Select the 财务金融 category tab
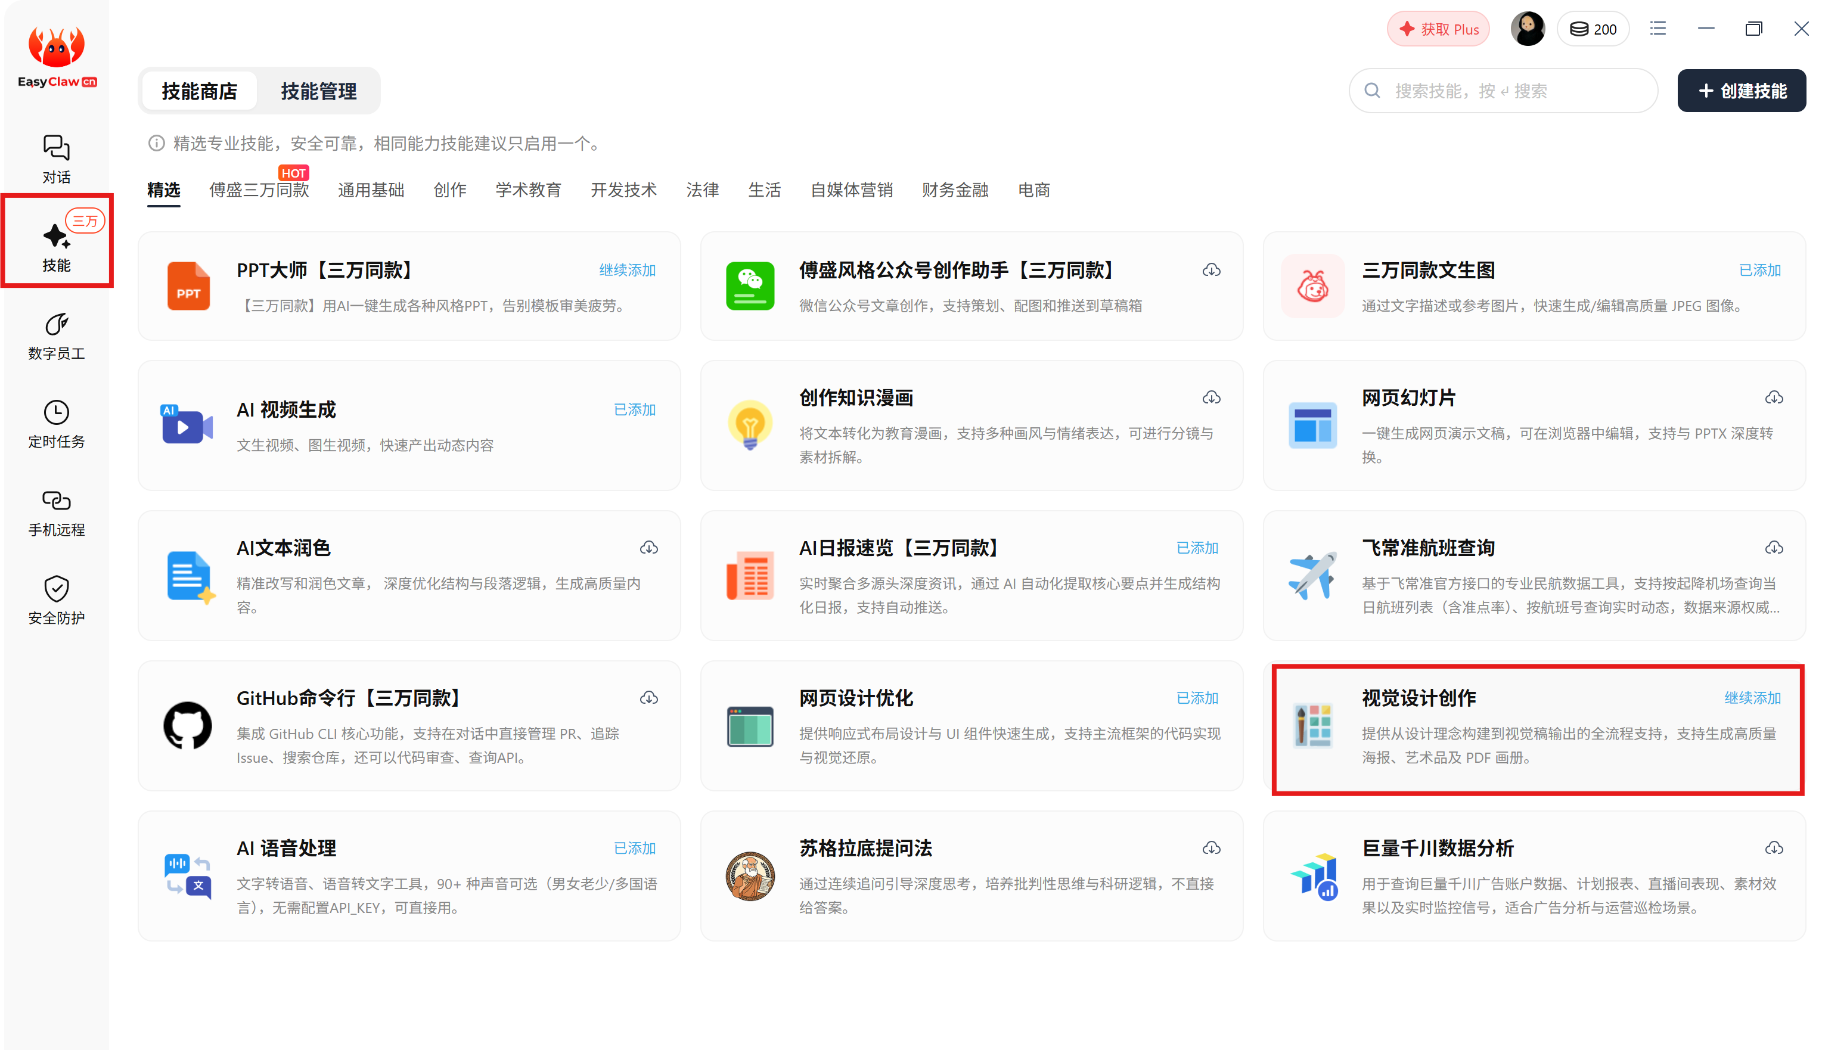1822x1050 pixels. point(955,190)
